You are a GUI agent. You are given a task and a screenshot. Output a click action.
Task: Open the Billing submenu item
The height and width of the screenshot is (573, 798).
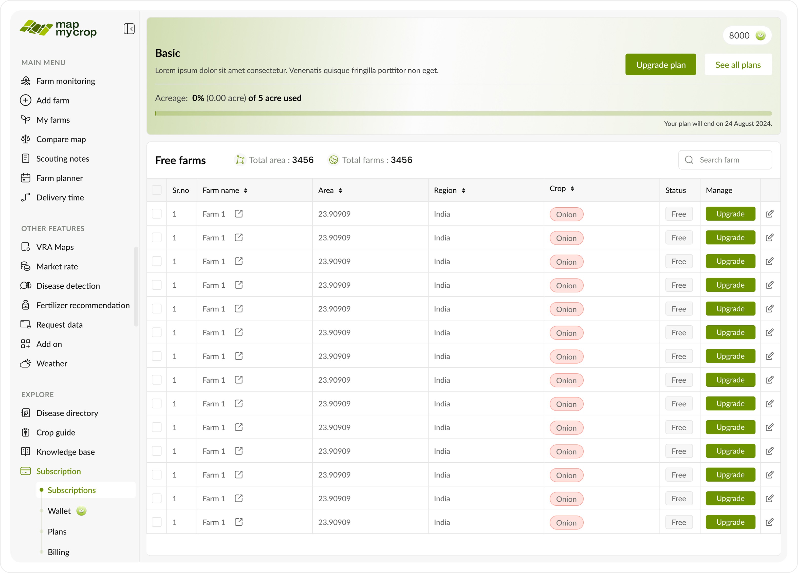(x=58, y=552)
